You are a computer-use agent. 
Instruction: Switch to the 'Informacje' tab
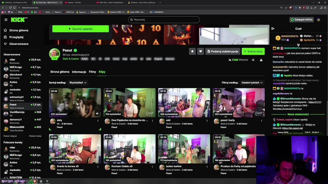coord(79,72)
